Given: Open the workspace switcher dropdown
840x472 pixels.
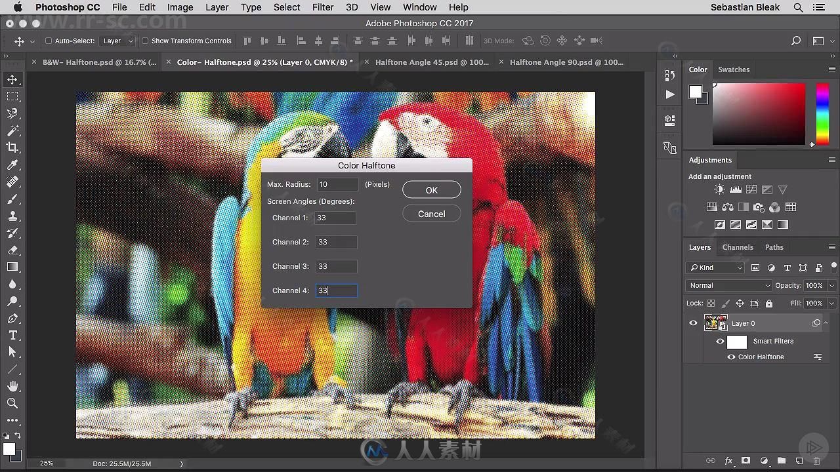Looking at the screenshot, I should pyautogui.click(x=821, y=41).
